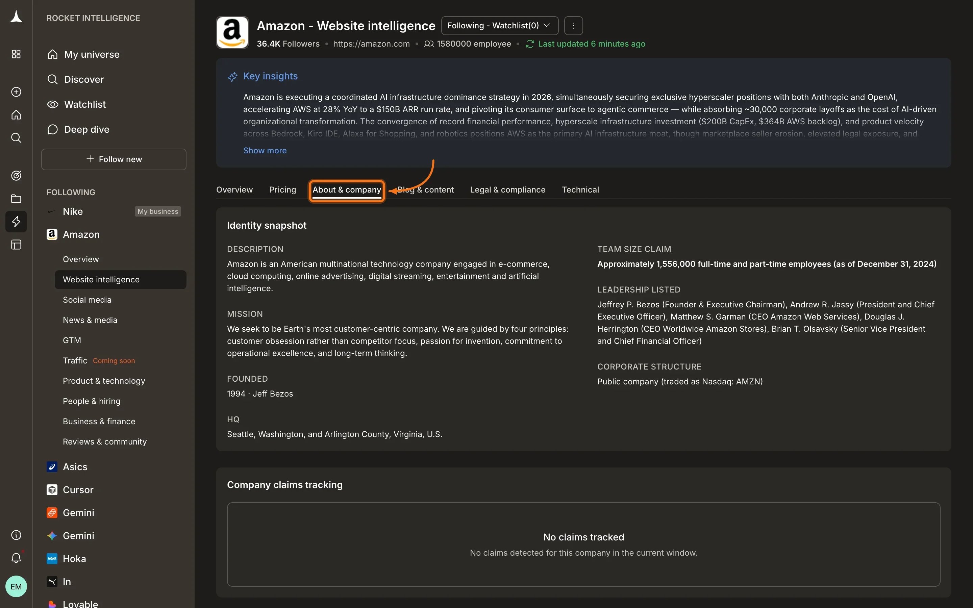Click the plus-circle icon in left rail

click(x=16, y=92)
